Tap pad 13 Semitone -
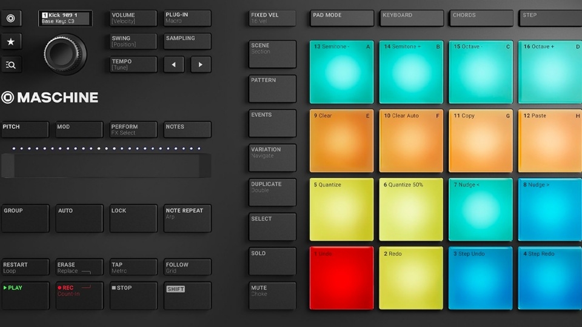The height and width of the screenshot is (327, 582). 342,72
